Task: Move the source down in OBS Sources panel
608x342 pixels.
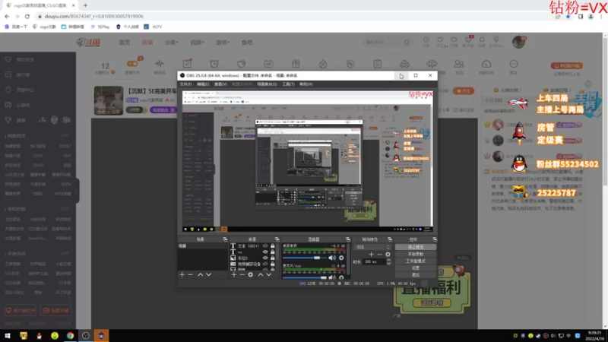Action: [x=269, y=274]
